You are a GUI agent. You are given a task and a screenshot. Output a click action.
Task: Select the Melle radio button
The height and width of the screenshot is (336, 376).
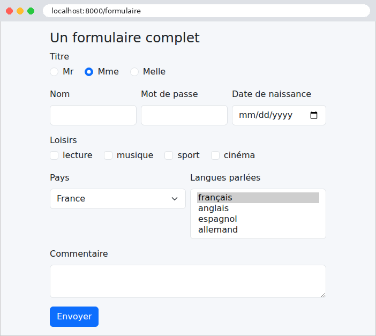[x=134, y=72]
